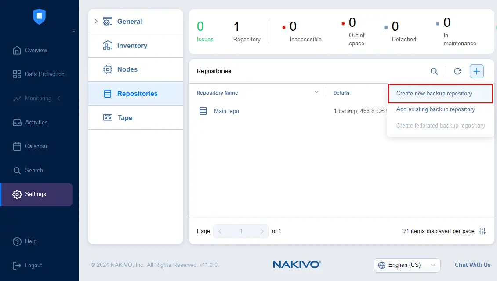Screen dimensions: 497x281
Task: Click the NAKIVO shield logo
Action: 39,17
